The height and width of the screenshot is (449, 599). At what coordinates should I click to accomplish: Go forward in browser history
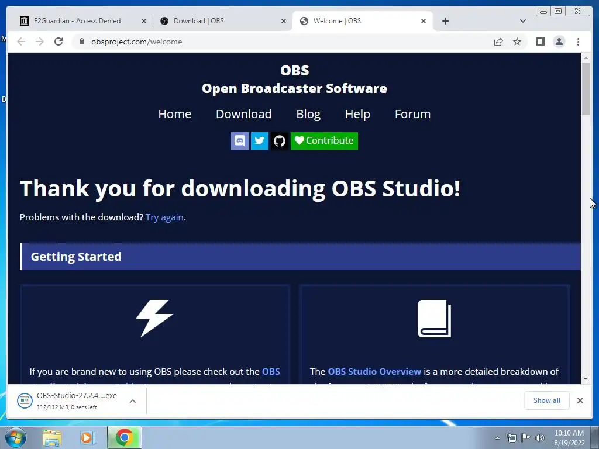[x=40, y=42]
